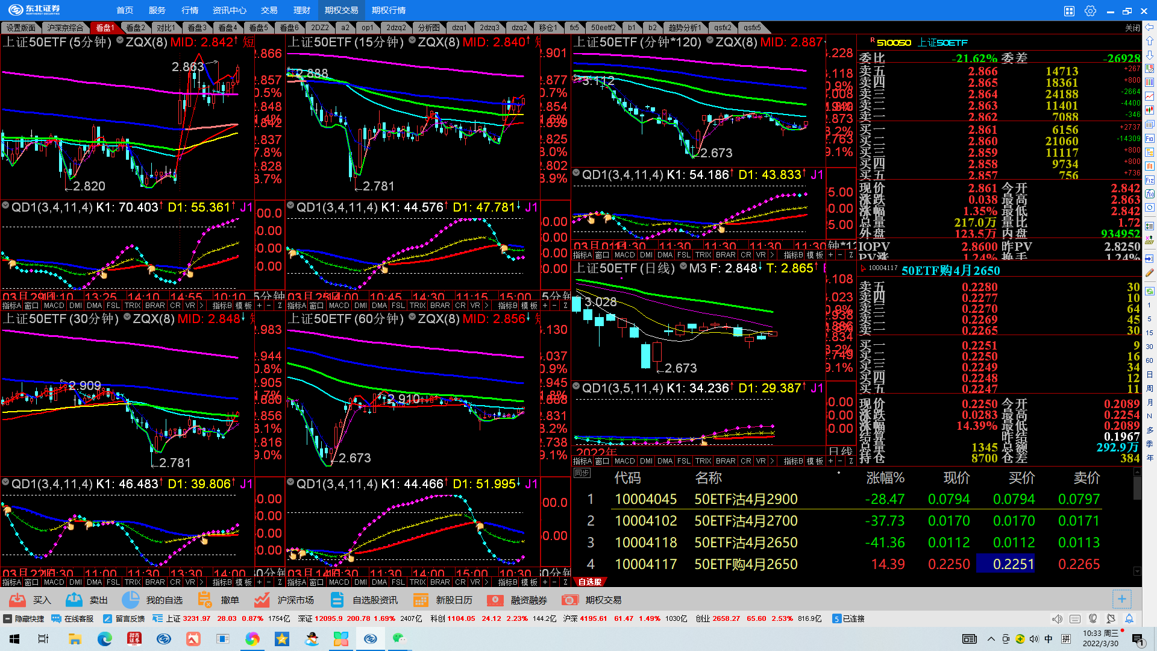Select the pencil drawing tool icon

[x=1149, y=273]
